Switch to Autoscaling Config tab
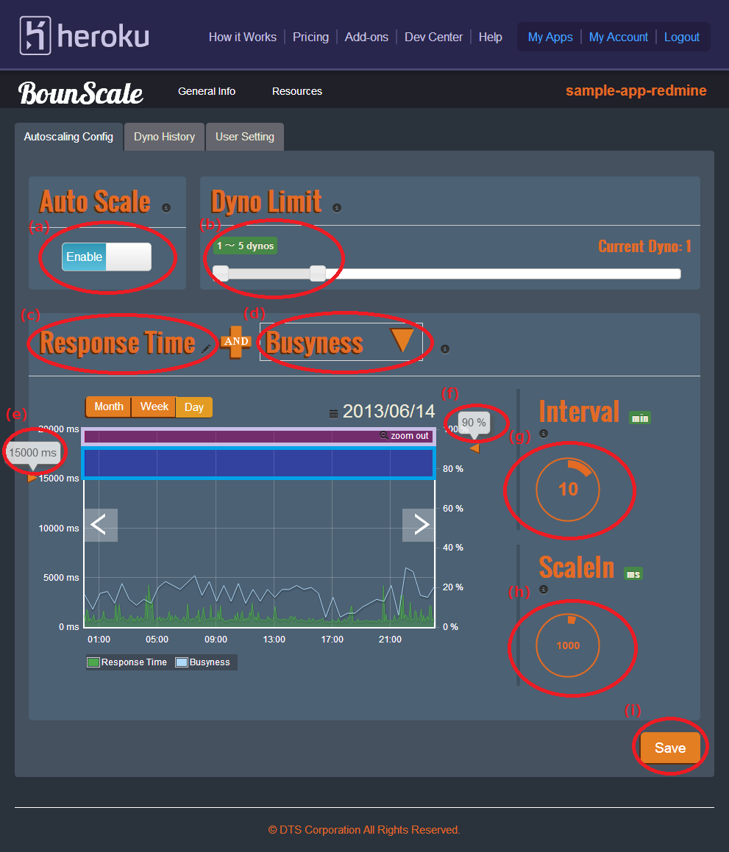This screenshot has width=729, height=852. 68,137
